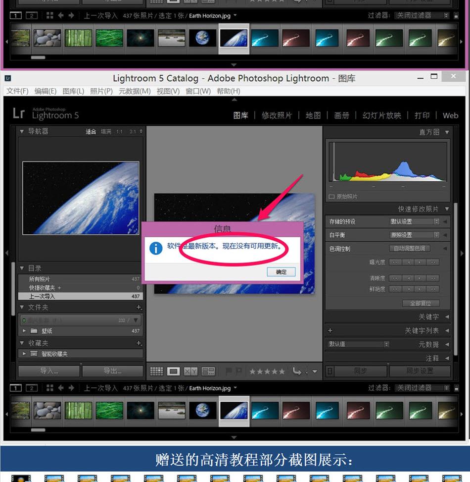Expand the 壁纸 folder
Screen dimensions: 470x482
pyautogui.click(x=24, y=331)
